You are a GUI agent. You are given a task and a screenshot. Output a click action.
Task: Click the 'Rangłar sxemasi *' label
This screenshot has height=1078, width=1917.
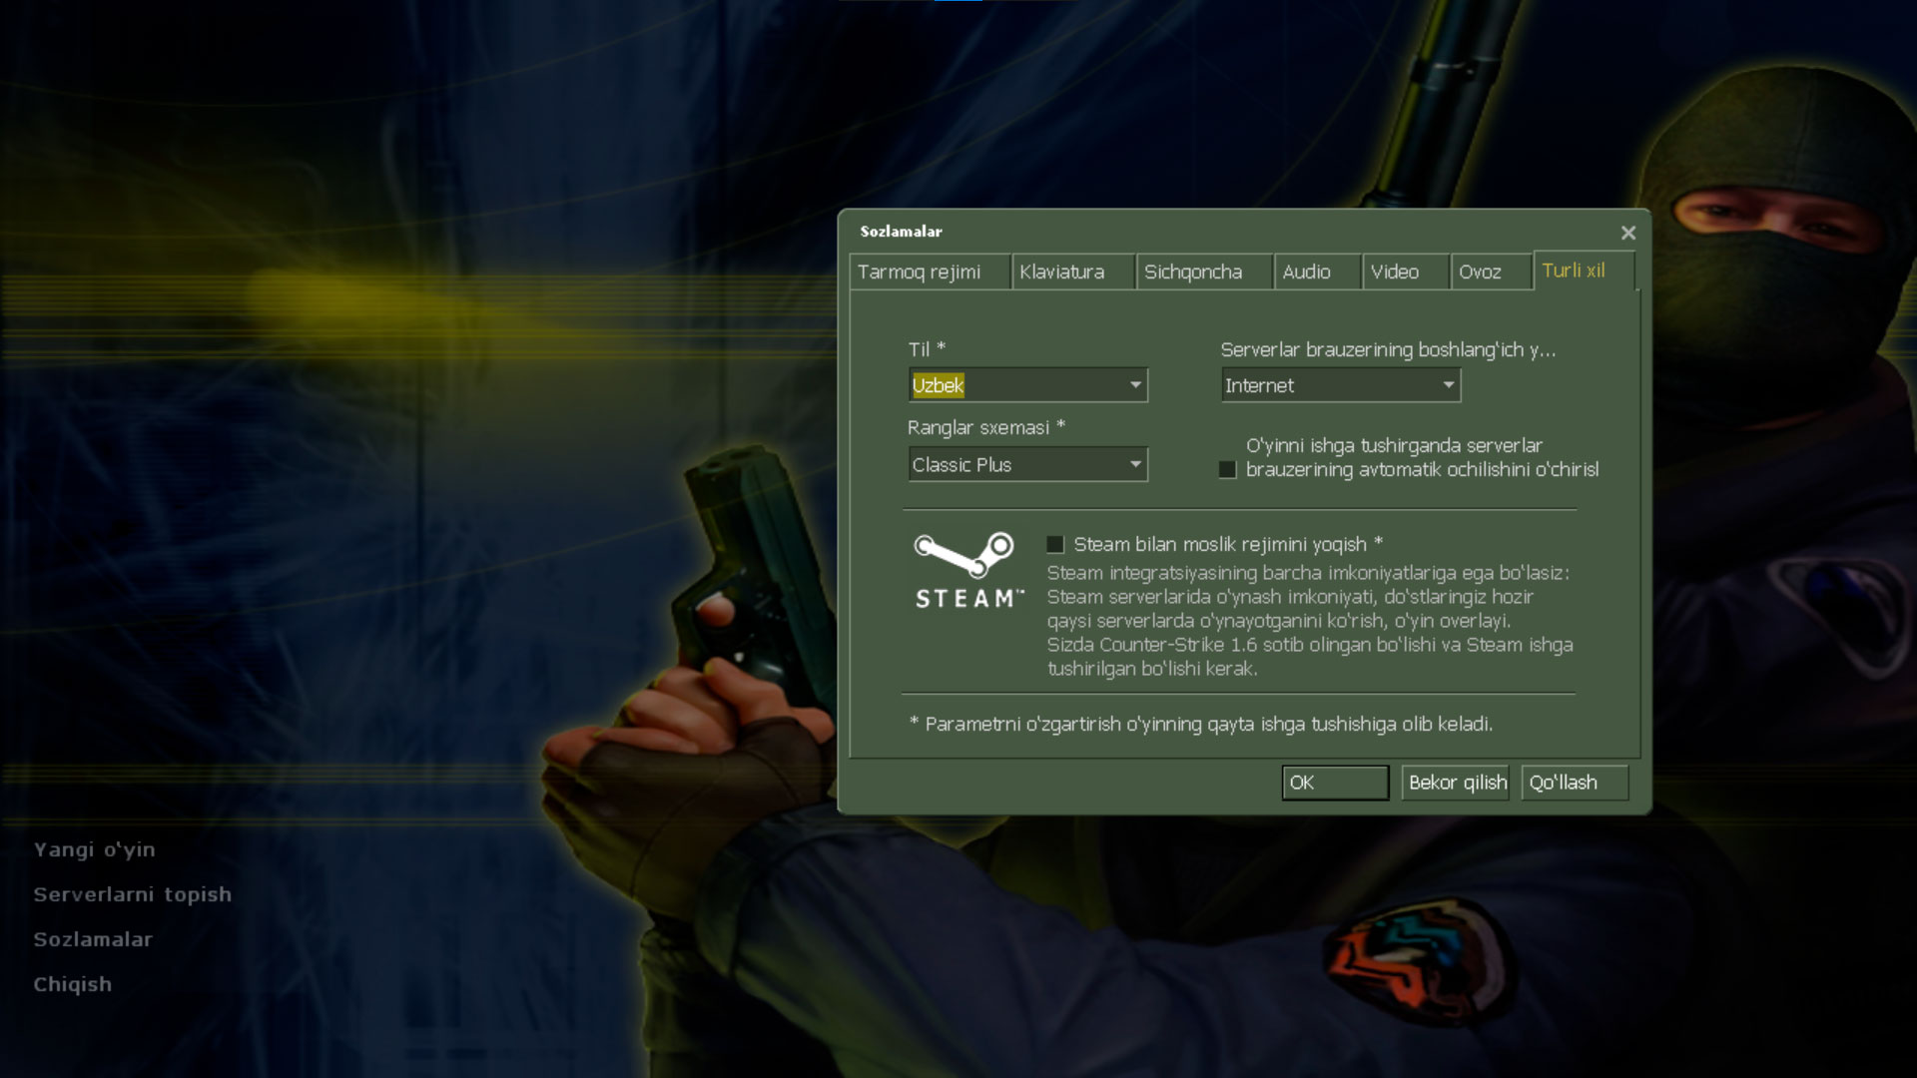(x=986, y=427)
